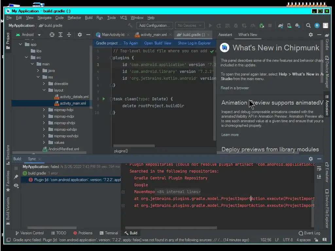This screenshot has width=335, height=251.
Task: Click the build output horizontal scrollbar
Action: [171, 228]
